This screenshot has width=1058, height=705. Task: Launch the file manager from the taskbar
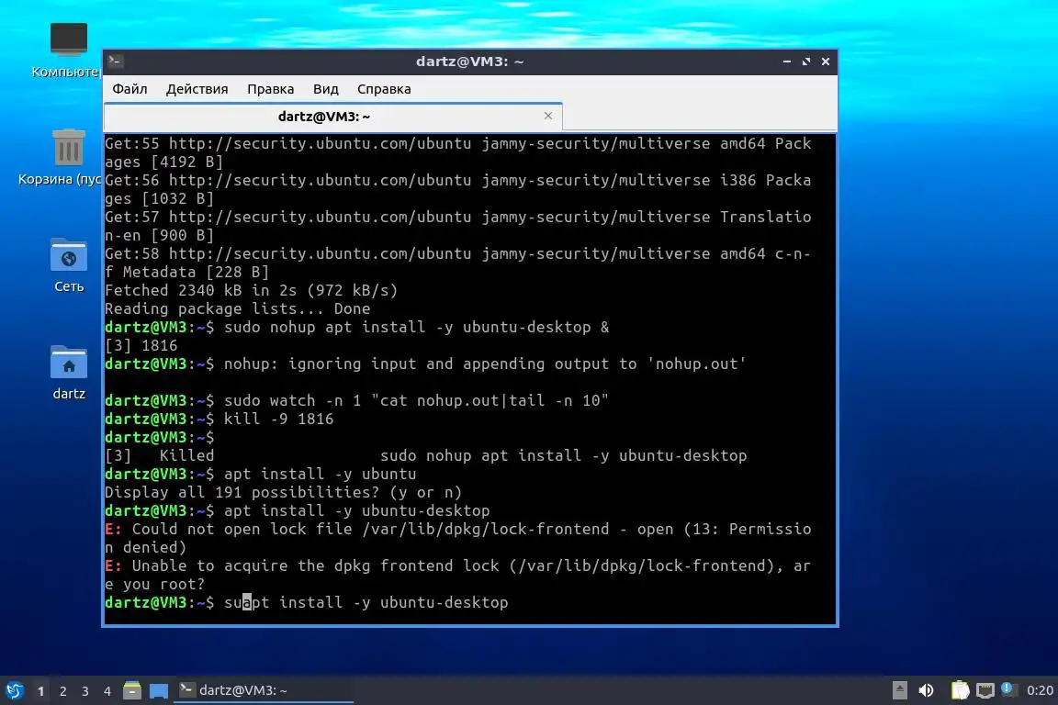(132, 690)
